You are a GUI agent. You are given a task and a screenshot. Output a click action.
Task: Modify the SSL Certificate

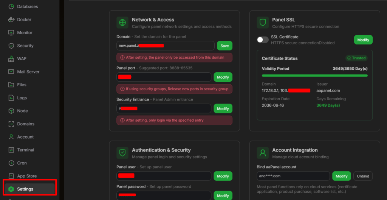pyautogui.click(x=363, y=40)
